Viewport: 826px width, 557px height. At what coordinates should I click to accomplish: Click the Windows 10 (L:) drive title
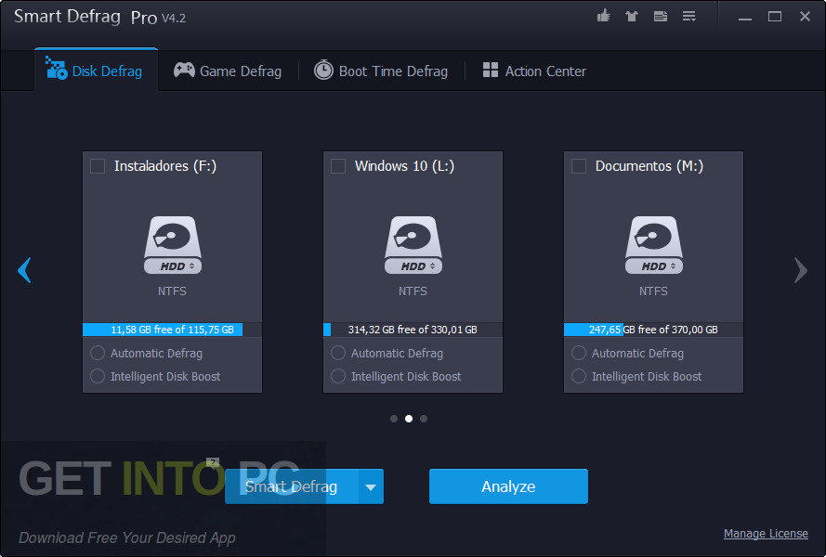404,166
